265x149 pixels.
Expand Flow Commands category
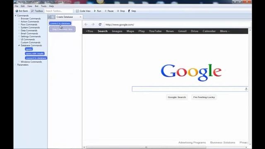(19, 24)
